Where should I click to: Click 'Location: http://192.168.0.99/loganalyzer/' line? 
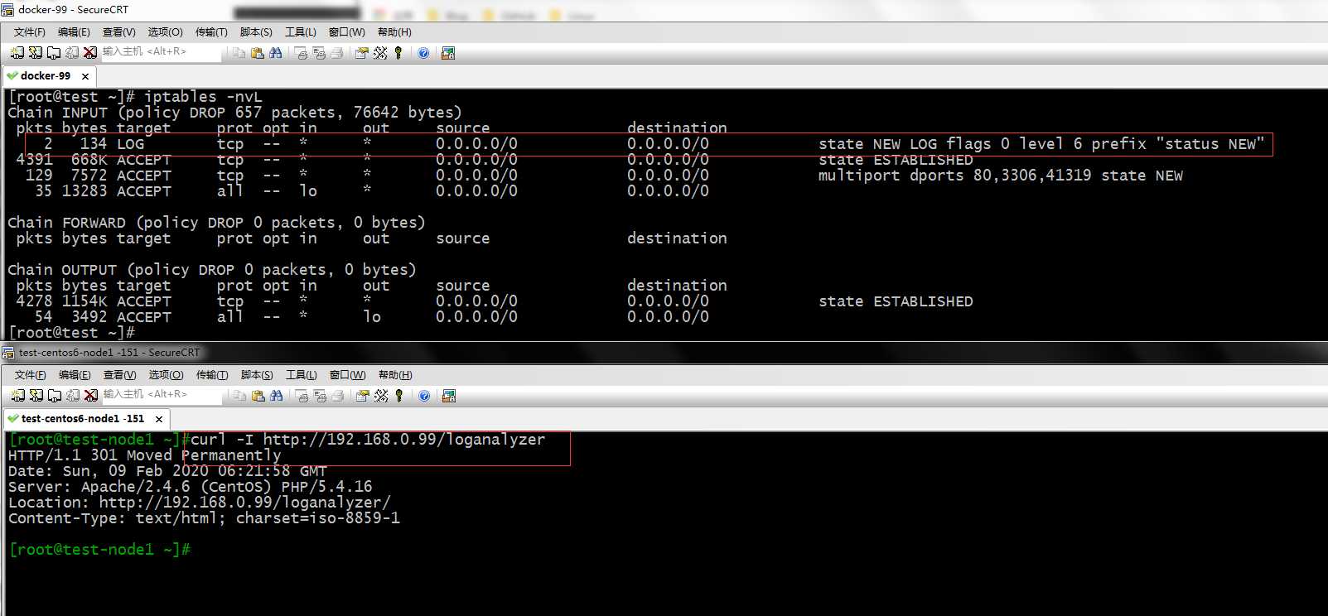tap(199, 503)
